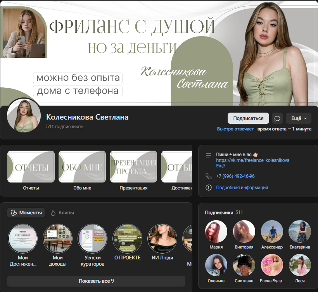Screen dimensions: 318x292
Task: Click the message bubble icon button
Action: 277,118
